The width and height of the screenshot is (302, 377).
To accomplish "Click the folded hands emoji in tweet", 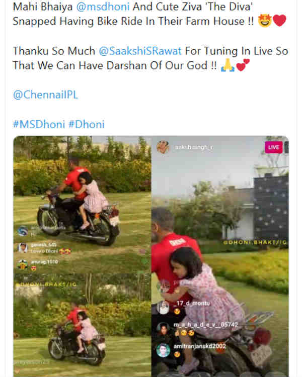I will tap(228, 65).
